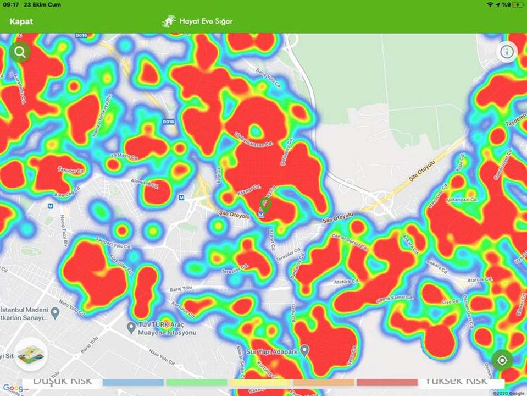This screenshot has width=527, height=396.
Task: Tap the Hayat Eve Sığar logo icon
Action: [169, 21]
